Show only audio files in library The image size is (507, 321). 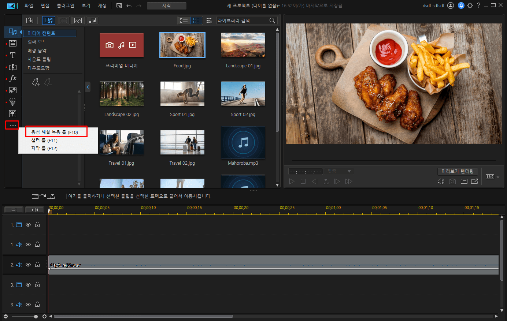click(x=93, y=20)
